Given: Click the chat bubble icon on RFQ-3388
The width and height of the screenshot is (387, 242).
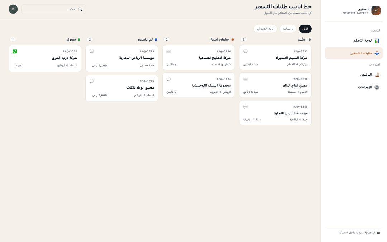Looking at the screenshot, I should [245, 107].
